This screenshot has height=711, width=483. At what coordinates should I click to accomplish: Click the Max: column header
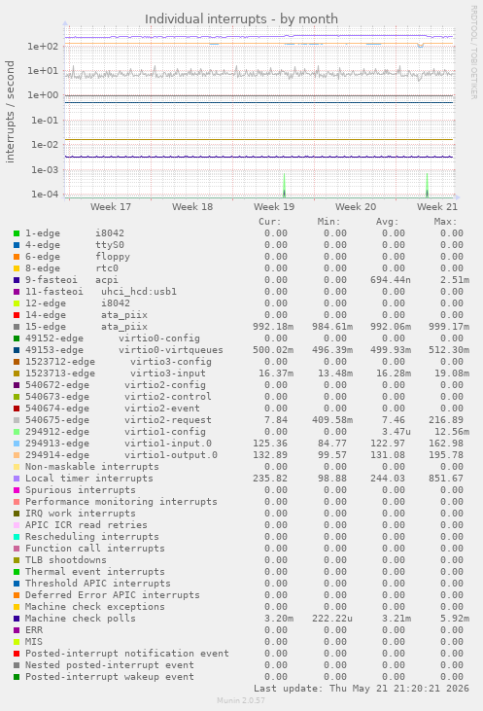[445, 222]
